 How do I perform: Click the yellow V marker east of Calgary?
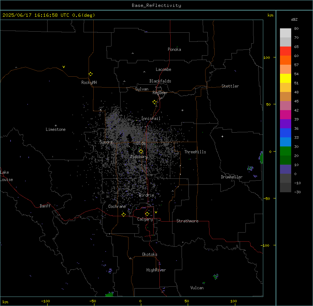156,212
